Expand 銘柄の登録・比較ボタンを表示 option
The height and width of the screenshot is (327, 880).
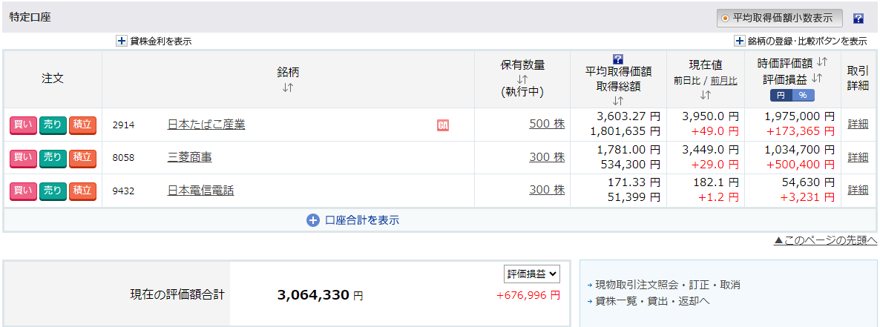pos(740,41)
